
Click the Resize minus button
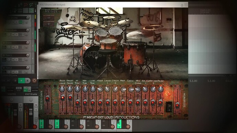(49, 18)
